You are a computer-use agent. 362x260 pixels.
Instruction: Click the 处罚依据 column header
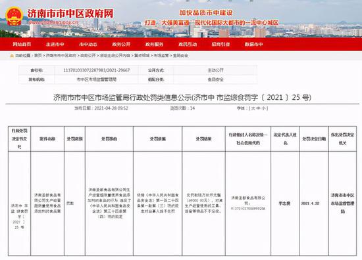(x=158, y=139)
